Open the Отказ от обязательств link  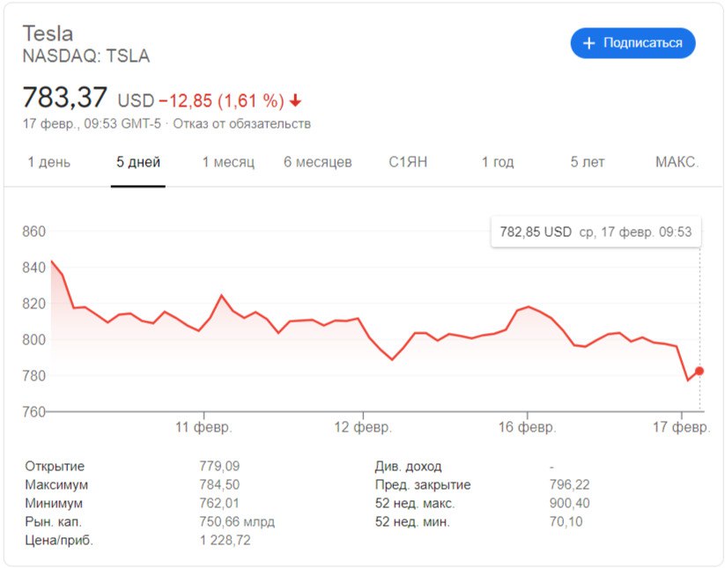[x=242, y=124]
